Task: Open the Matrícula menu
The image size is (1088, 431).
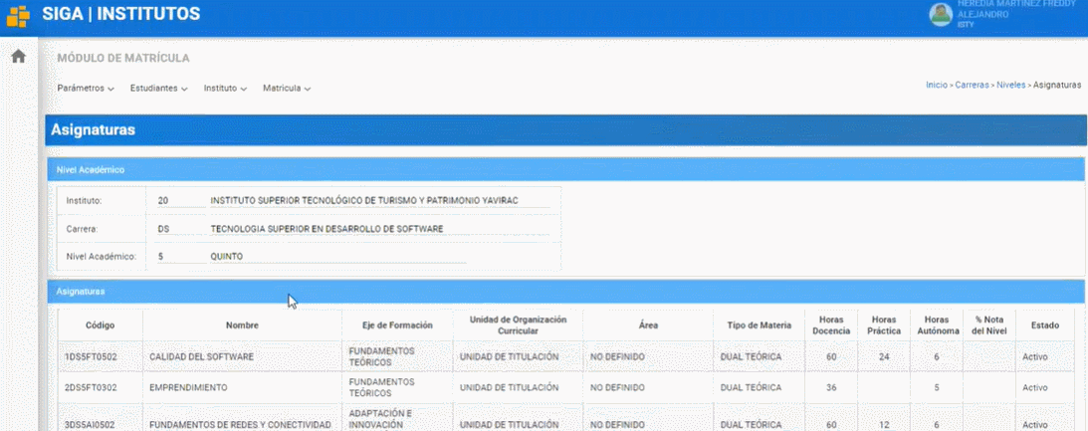Action: [x=287, y=89]
